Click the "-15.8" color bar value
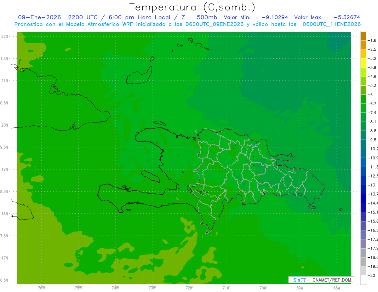This screenshot has width=378, height=292. 373,221
